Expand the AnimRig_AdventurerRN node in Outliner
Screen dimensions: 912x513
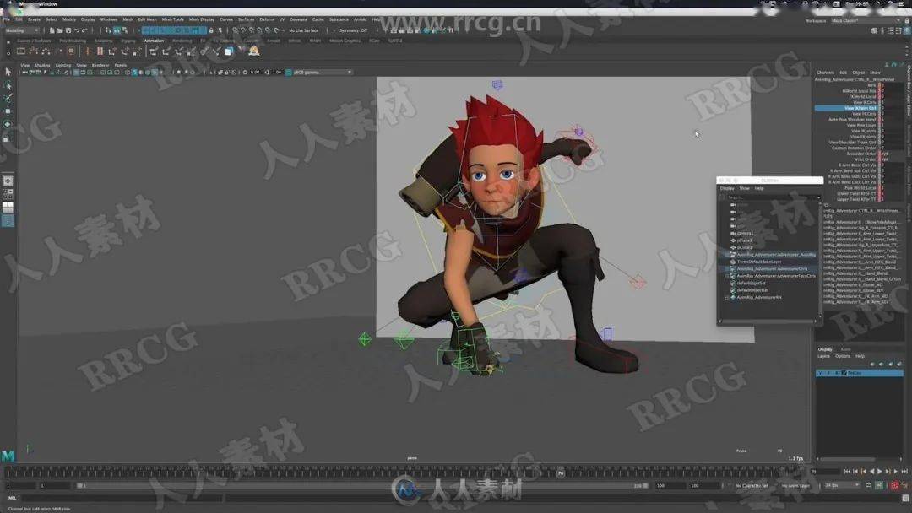[x=727, y=297]
